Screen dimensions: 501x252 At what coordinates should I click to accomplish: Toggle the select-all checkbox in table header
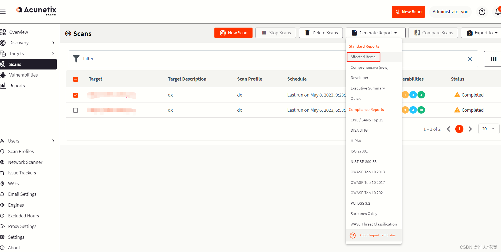76,79
